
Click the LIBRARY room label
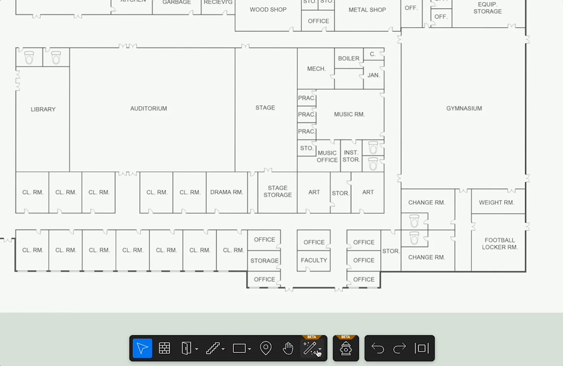pyautogui.click(x=43, y=109)
